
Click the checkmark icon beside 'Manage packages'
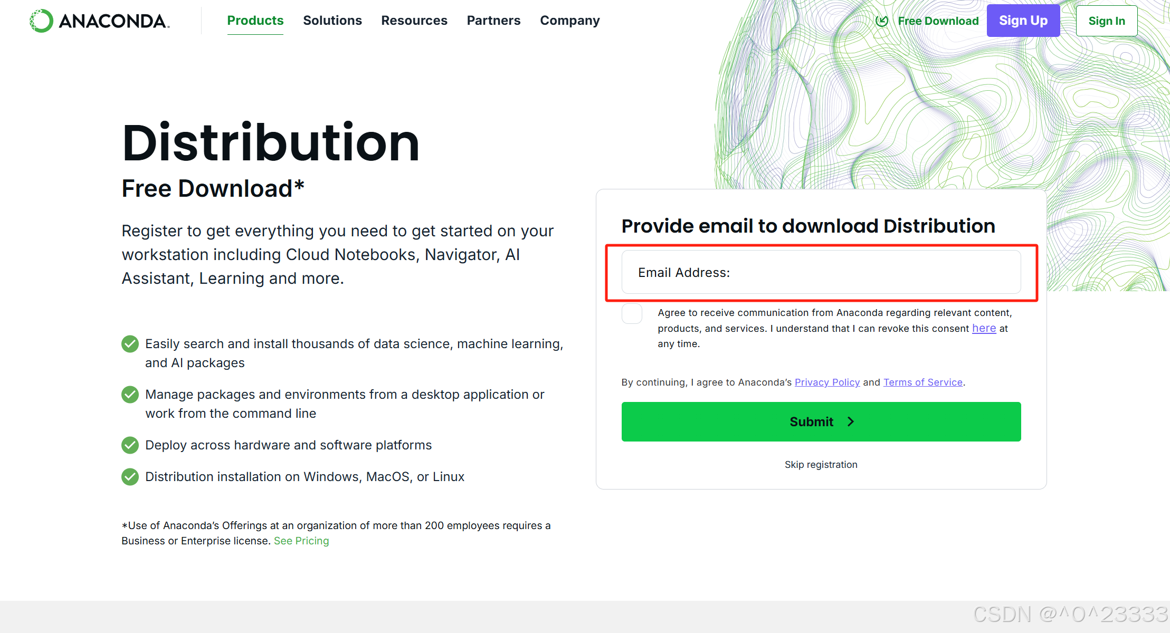tap(130, 395)
